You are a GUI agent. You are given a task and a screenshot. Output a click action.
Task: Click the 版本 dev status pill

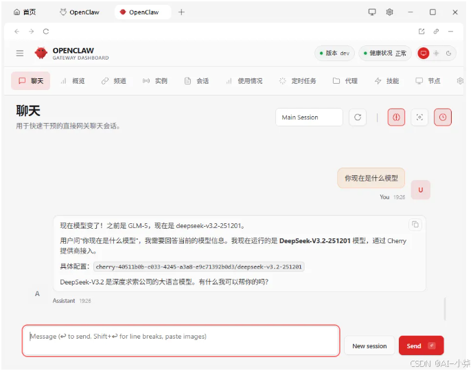point(334,54)
